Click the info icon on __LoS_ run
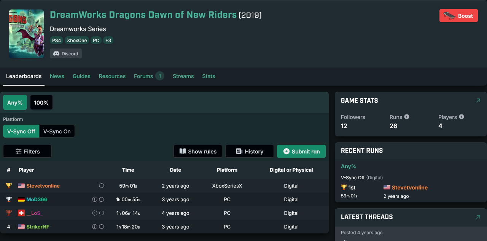This screenshot has width=487, height=241. coord(95,213)
